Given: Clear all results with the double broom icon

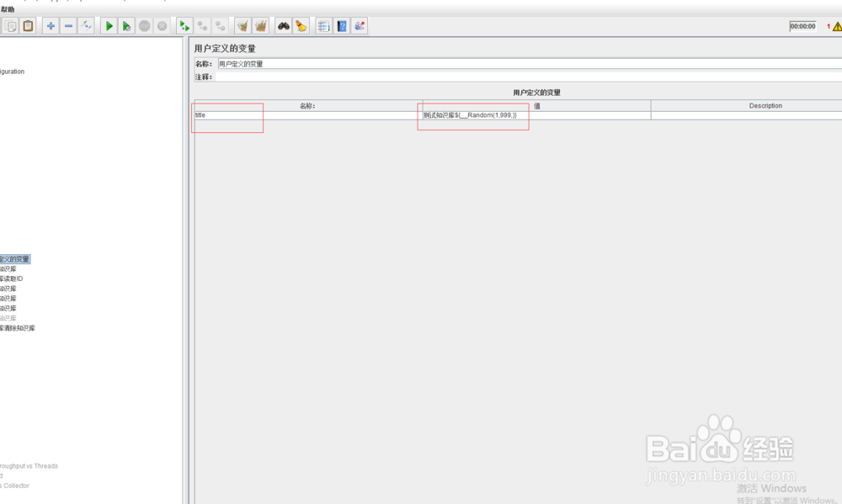Looking at the screenshot, I should [261, 26].
